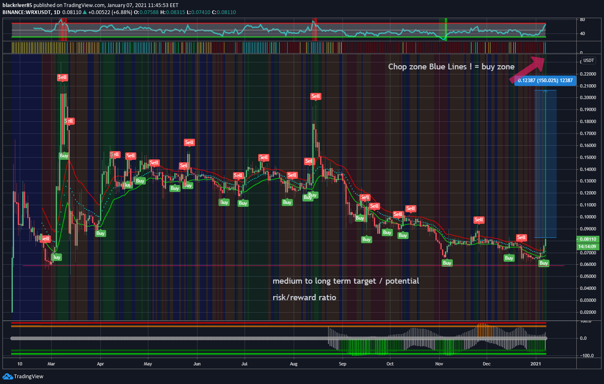
Task: Click the Dec label on time axis
Action: (x=487, y=364)
